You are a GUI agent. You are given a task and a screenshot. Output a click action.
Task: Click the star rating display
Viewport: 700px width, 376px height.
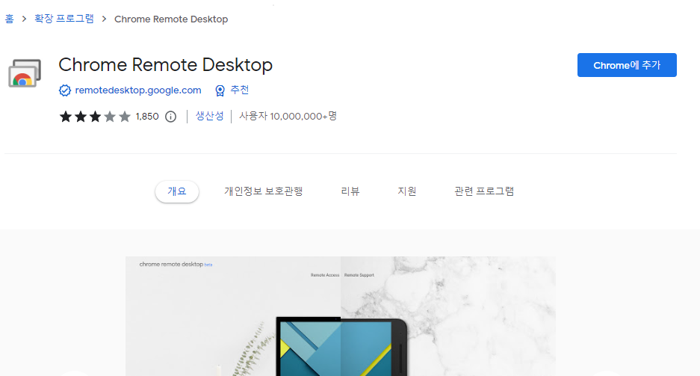click(95, 117)
